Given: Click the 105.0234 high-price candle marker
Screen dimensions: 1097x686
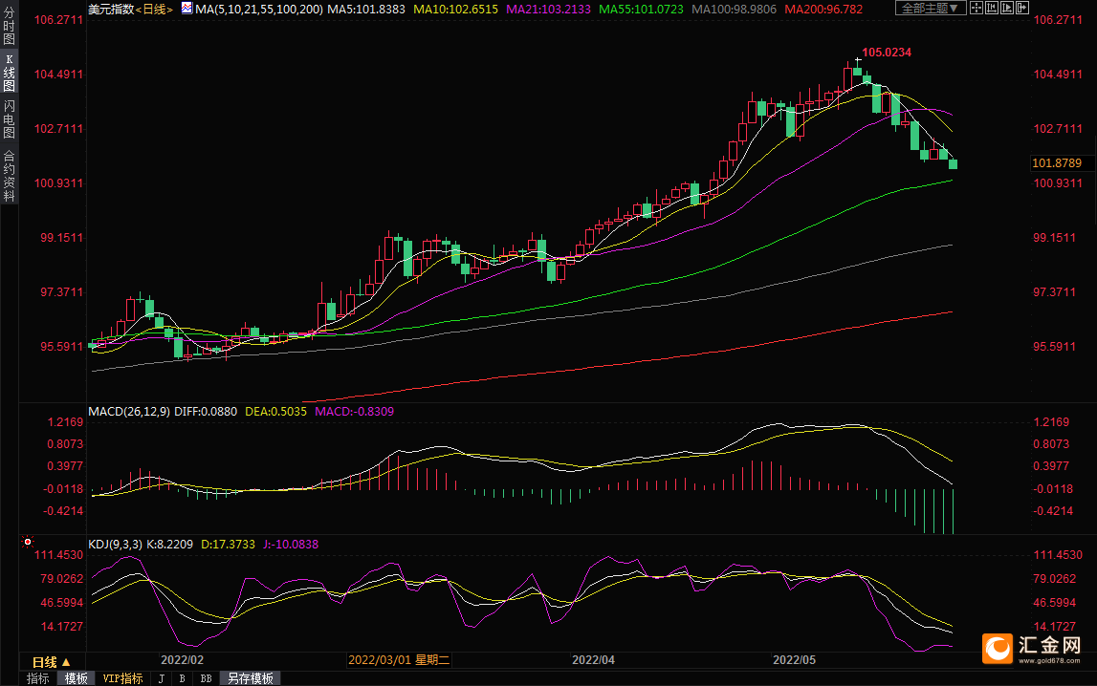Looking at the screenshot, I should [857, 60].
